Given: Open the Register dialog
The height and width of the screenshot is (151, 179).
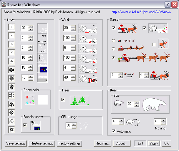Looking at the screenshot, I should 102,143.
